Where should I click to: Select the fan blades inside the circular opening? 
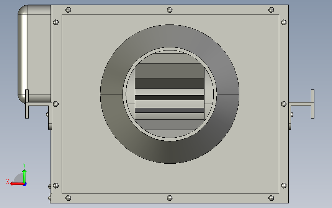click(x=170, y=94)
